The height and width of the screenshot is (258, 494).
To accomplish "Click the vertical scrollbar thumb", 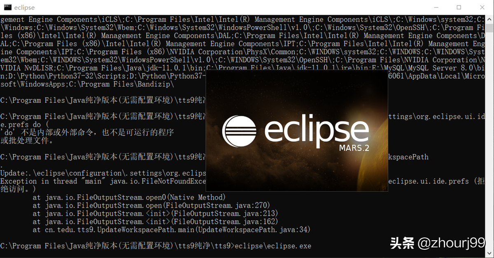I will (x=489, y=28).
